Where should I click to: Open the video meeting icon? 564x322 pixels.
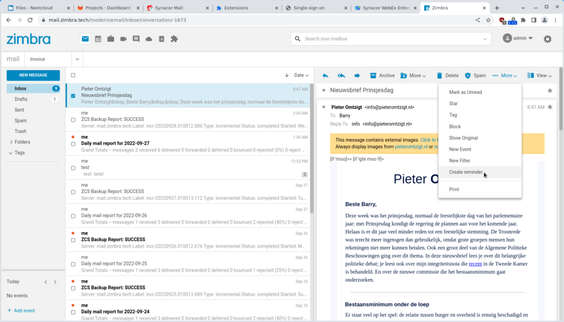point(123,39)
